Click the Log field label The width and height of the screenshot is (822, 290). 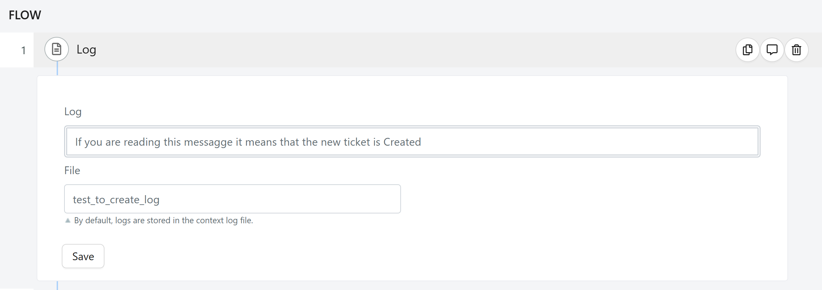coord(73,112)
